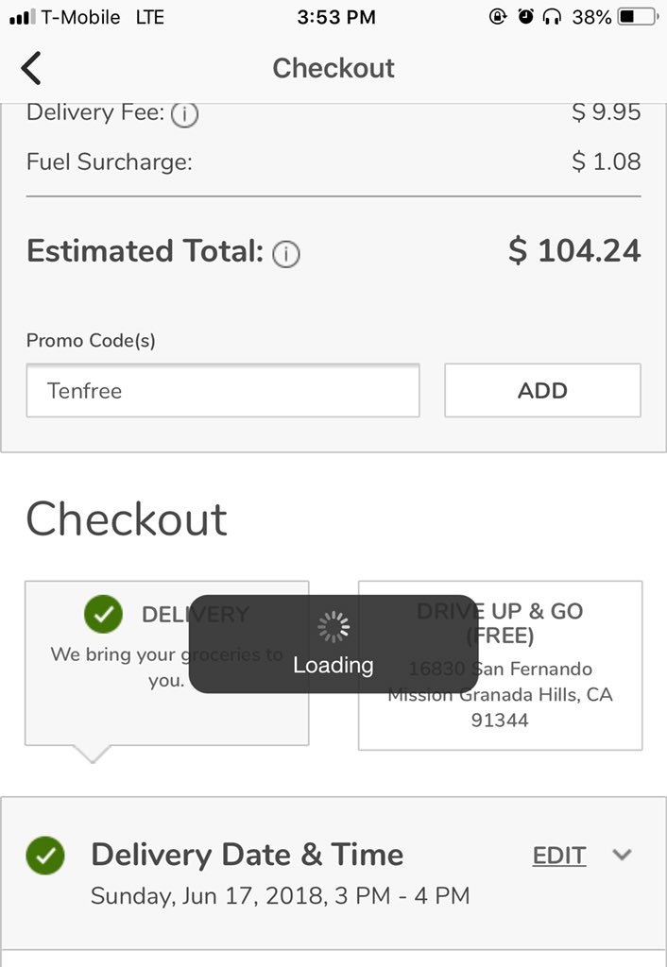Tap the battery icon in the status bar

pyautogui.click(x=639, y=17)
